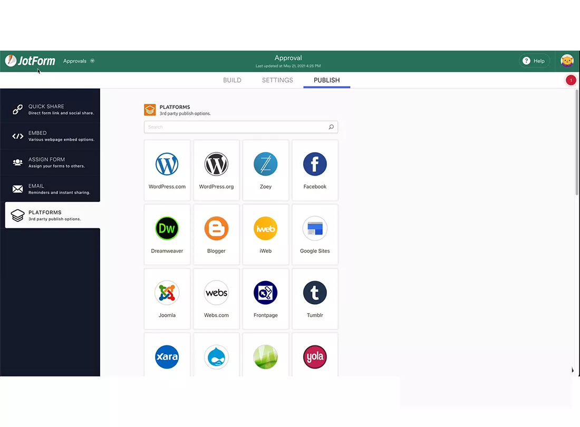Click the page vertical scrollbar

pos(577,142)
